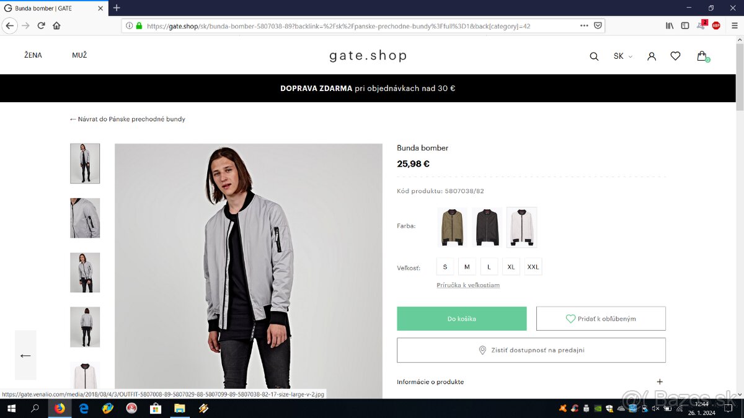Screen dimensions: 744x418
Task: Expand the Informácie o produkte section
Action: pos(660,382)
